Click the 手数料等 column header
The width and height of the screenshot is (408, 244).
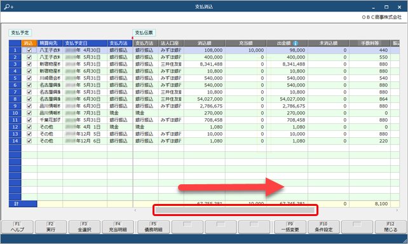[x=370, y=43]
